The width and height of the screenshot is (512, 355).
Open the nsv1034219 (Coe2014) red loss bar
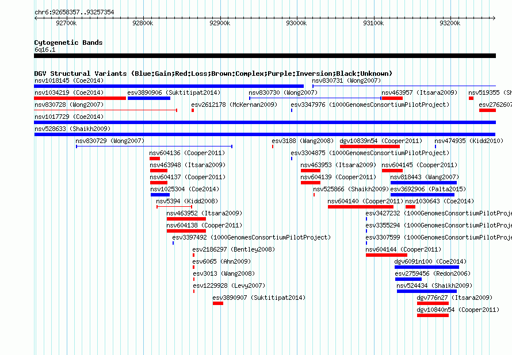coord(80,98)
